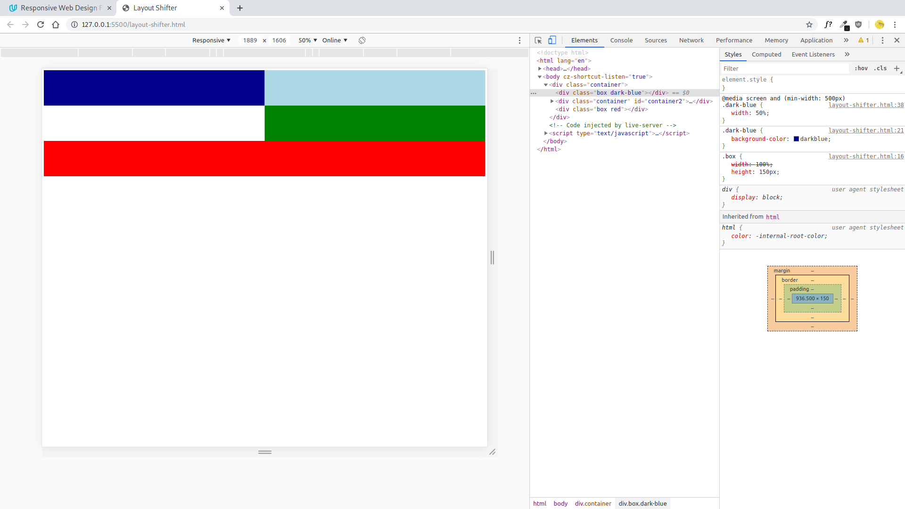Toggle the :hov element state panel
Image resolution: width=905 pixels, height=509 pixels.
(x=861, y=68)
